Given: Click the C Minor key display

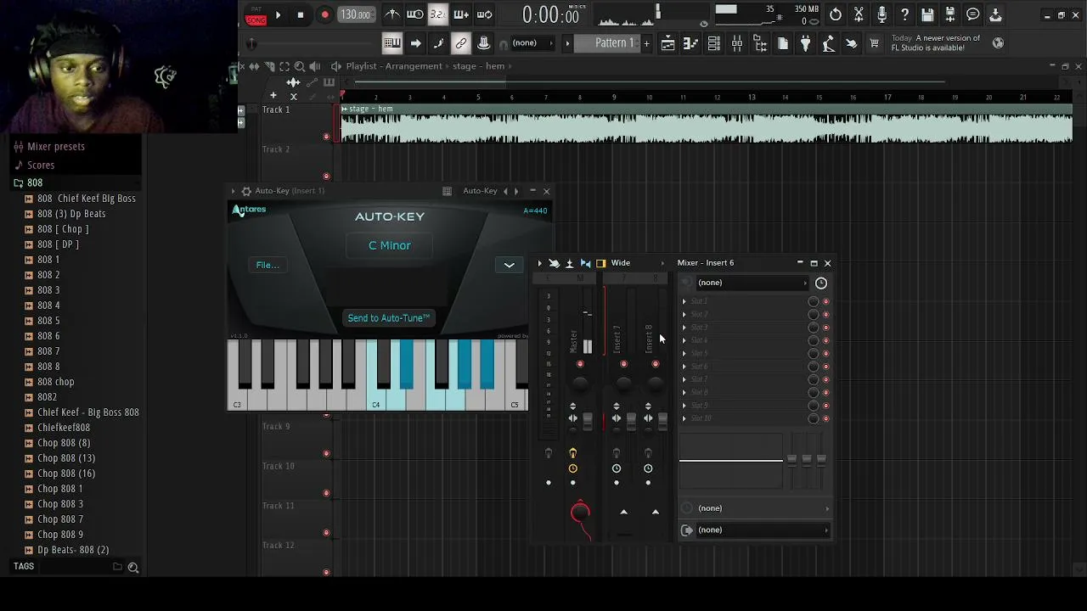Looking at the screenshot, I should pyautogui.click(x=390, y=246).
